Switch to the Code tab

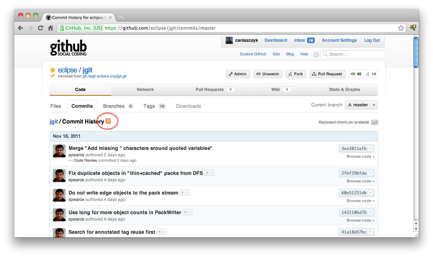80,90
